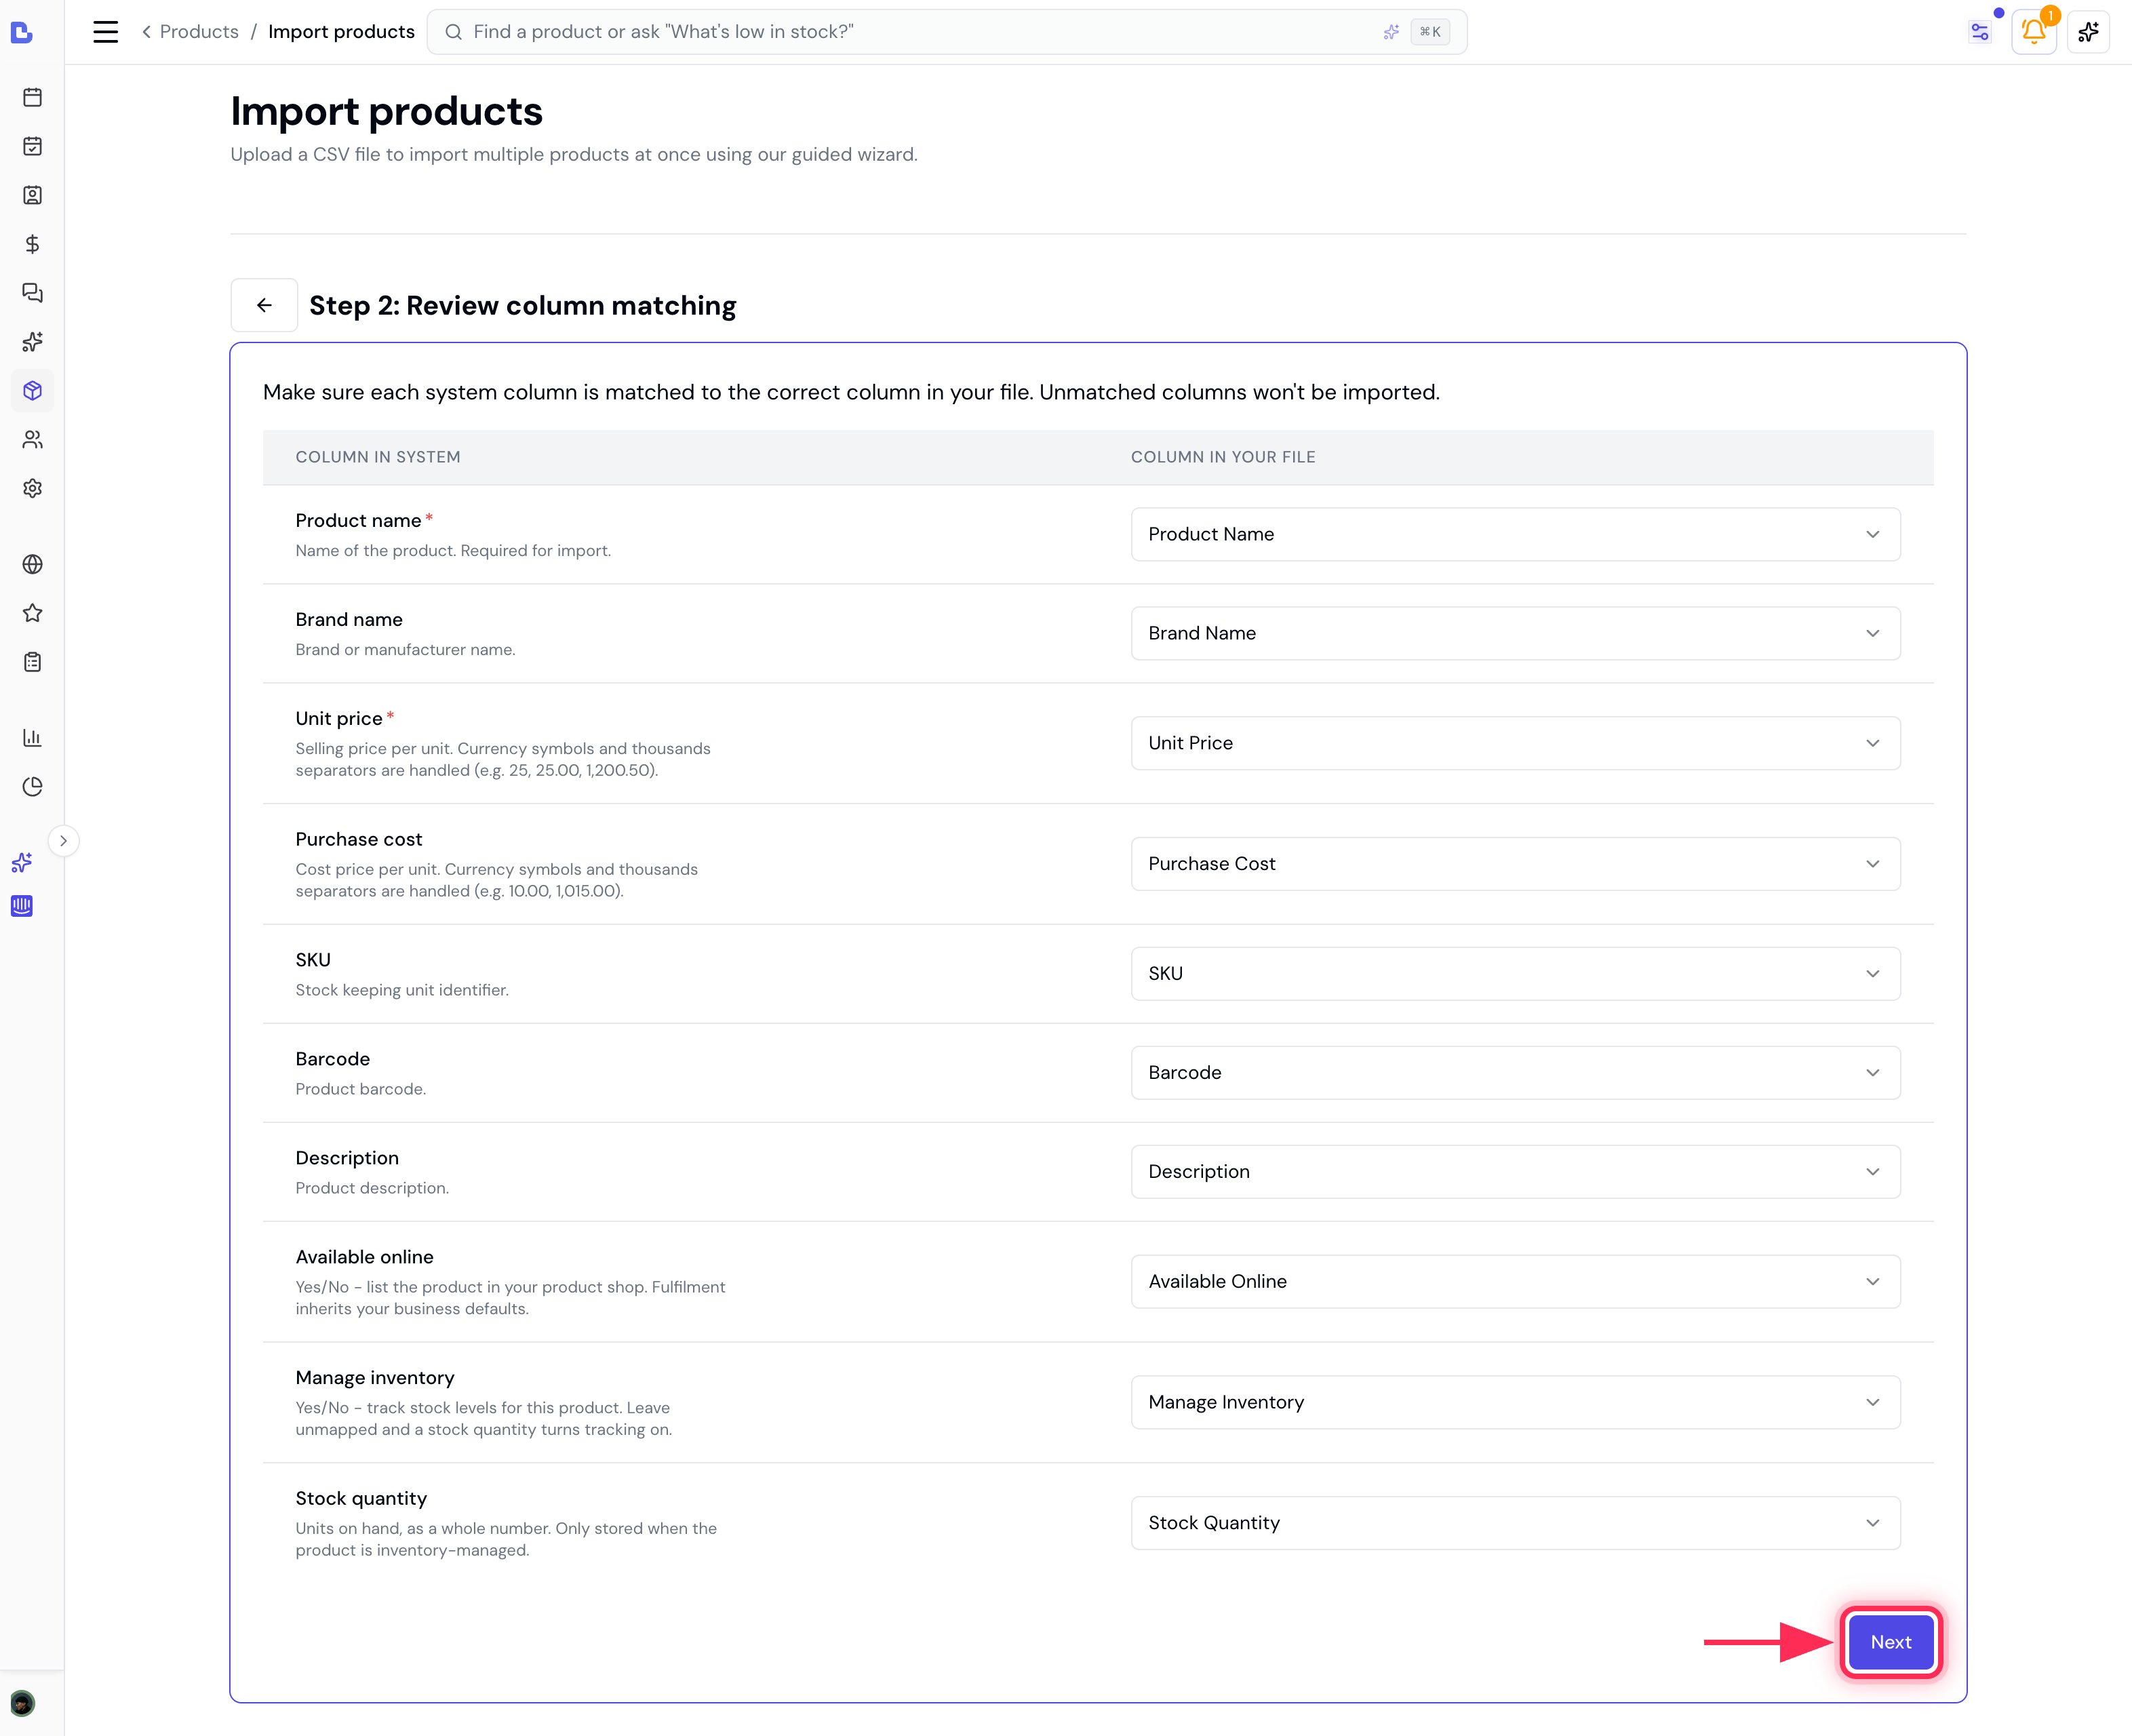Image resolution: width=2132 pixels, height=1736 pixels.
Task: Open the Product Name column dropdown
Action: click(1515, 534)
